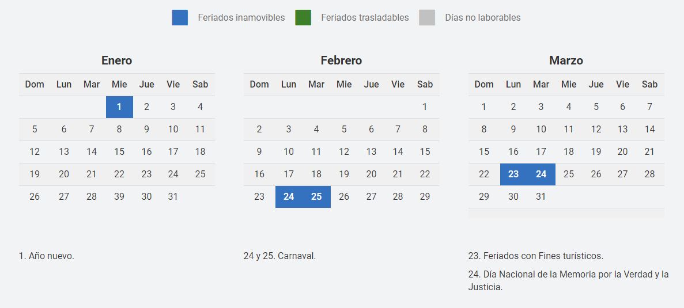Click the Febrero month heading
Image resolution: width=684 pixels, height=308 pixels.
click(x=341, y=60)
